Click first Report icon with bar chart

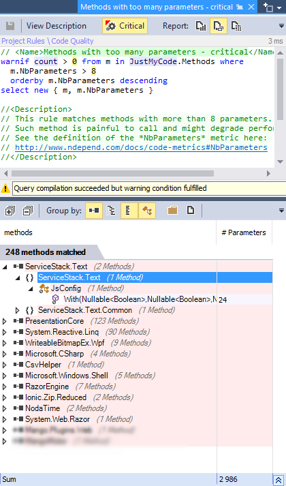click(201, 26)
